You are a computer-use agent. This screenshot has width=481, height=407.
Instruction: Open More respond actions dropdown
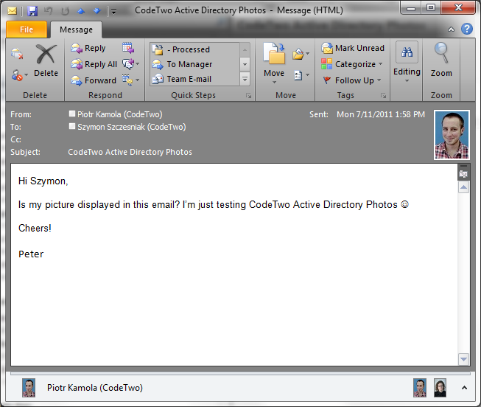[x=130, y=80]
